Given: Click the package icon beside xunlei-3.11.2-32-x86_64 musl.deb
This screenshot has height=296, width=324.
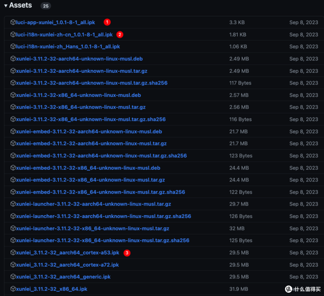Looking at the screenshot, I should (13, 95).
